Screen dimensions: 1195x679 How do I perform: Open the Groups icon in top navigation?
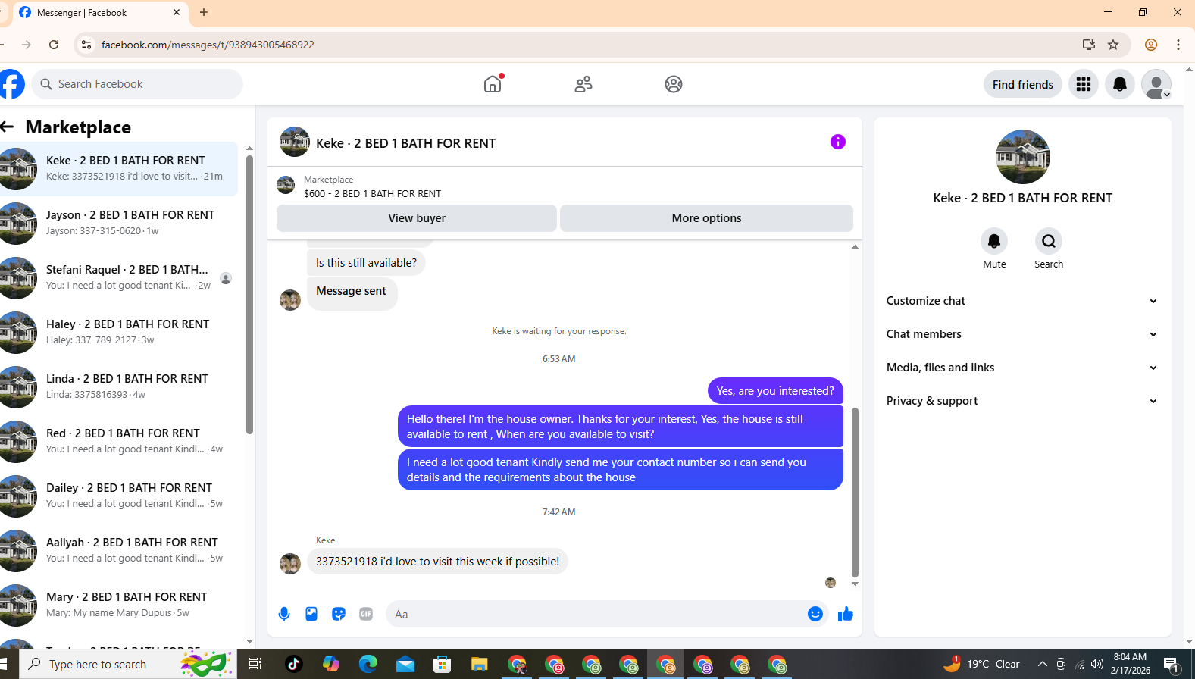tap(674, 84)
